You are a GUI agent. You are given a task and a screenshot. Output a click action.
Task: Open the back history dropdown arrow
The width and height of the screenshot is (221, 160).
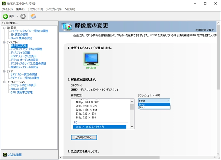tap(18, 16)
